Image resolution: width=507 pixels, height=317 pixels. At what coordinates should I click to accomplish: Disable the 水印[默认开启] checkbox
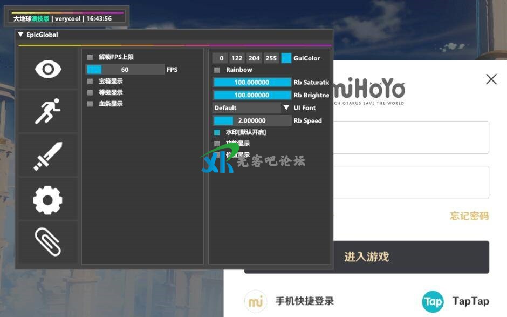click(217, 132)
